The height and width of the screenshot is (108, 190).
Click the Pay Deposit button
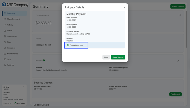pos(176,94)
